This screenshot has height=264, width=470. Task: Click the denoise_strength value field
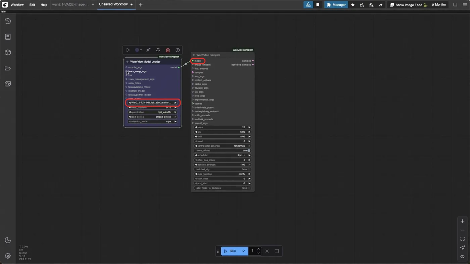pyautogui.click(x=223, y=164)
